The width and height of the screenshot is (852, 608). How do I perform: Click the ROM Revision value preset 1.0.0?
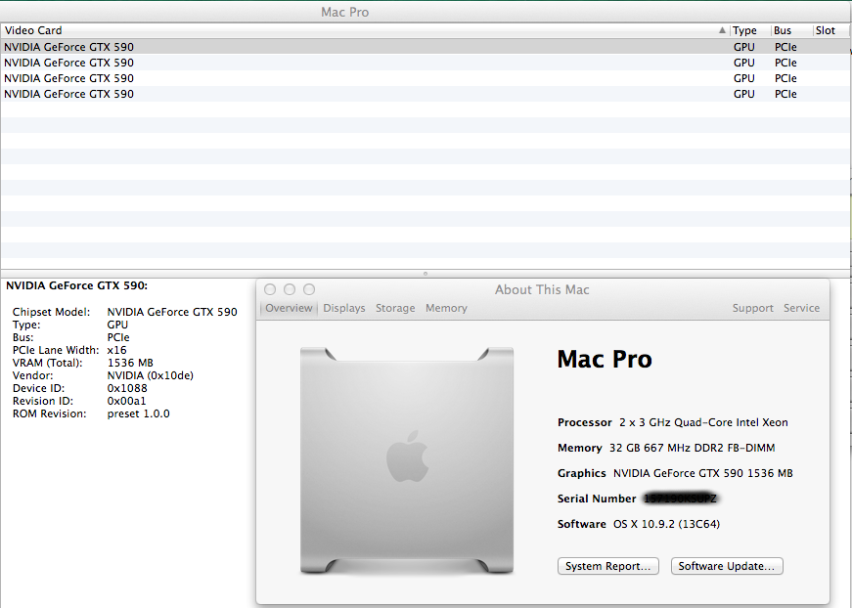tap(139, 413)
